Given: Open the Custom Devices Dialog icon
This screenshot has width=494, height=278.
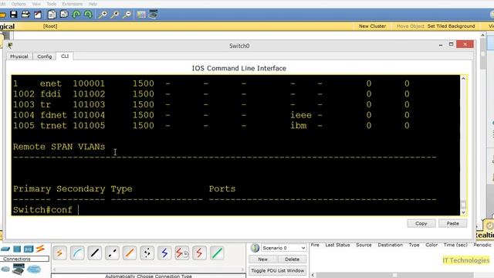Looking at the screenshot, I should [153, 15].
